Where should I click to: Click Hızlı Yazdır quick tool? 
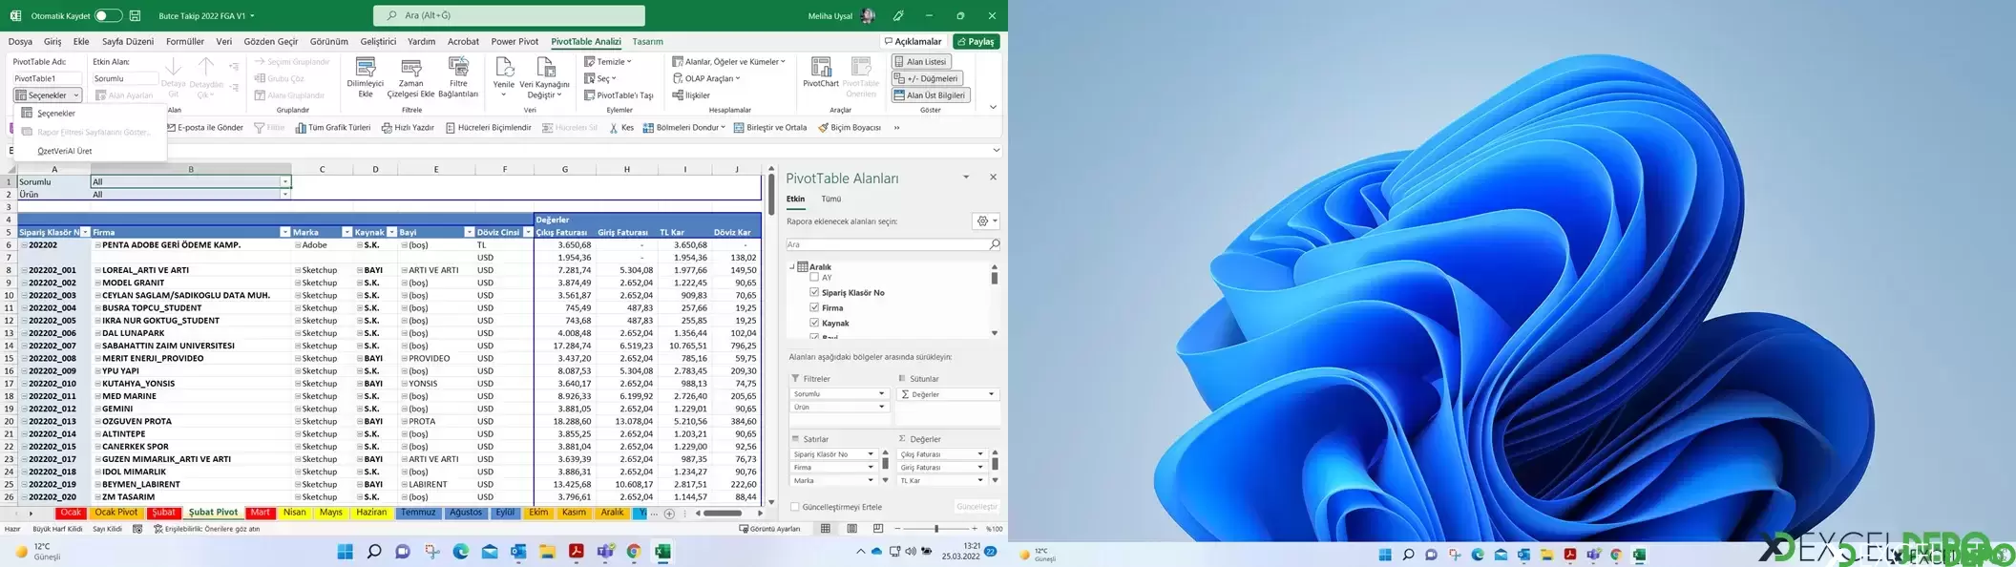408,128
